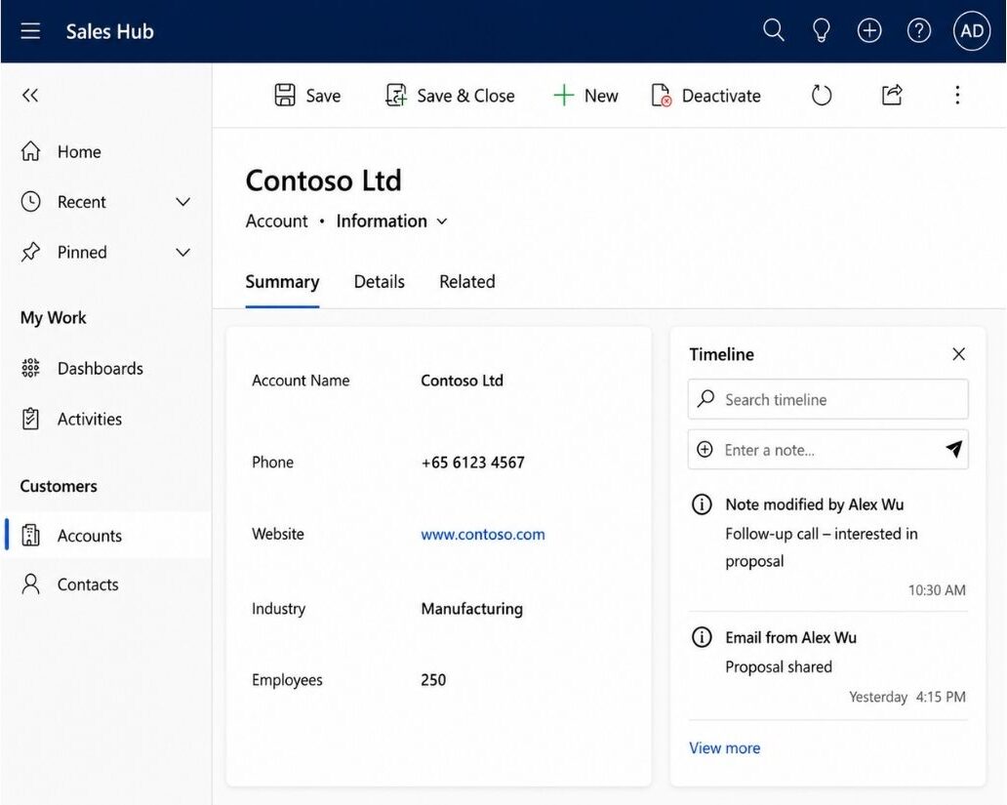Switch to the Related tab

pyautogui.click(x=466, y=281)
